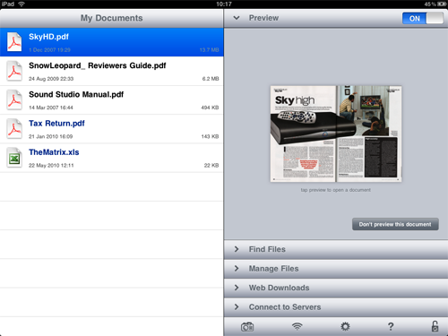Tap PDF icon beside Tax Return.pdf
The height and width of the screenshot is (336, 448).
point(14,129)
